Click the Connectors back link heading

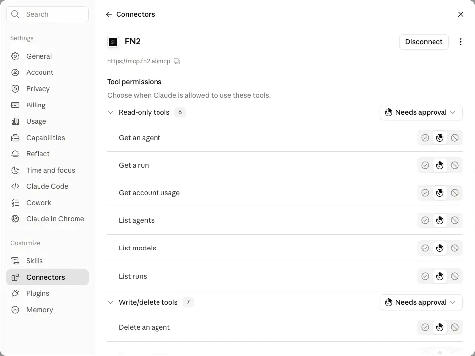pos(135,14)
